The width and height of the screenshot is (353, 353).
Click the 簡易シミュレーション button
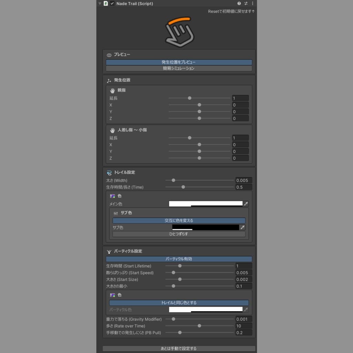179,68
